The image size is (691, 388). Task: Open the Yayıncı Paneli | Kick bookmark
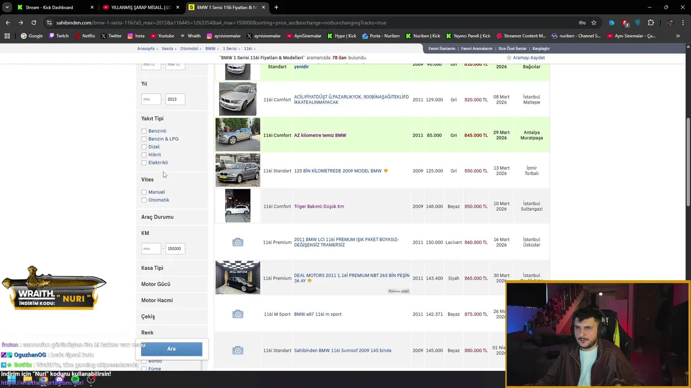(x=467, y=36)
